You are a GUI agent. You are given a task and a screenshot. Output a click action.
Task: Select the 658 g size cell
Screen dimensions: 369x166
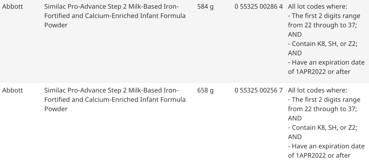click(205, 90)
